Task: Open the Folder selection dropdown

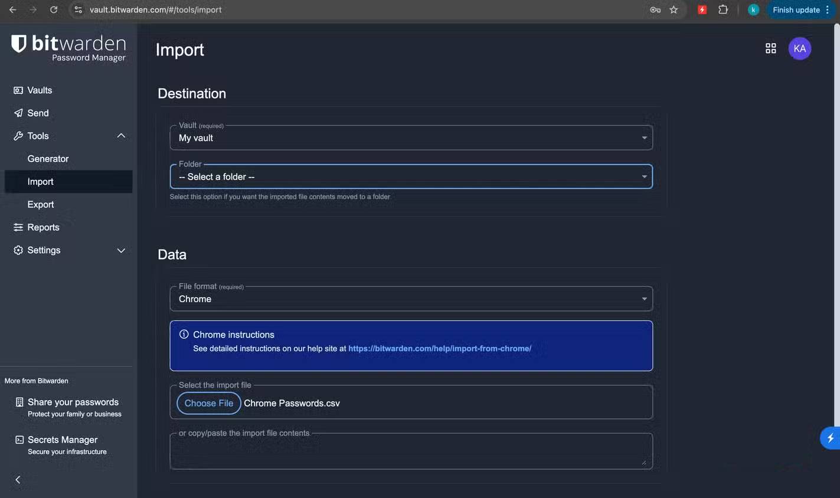Action: click(411, 177)
